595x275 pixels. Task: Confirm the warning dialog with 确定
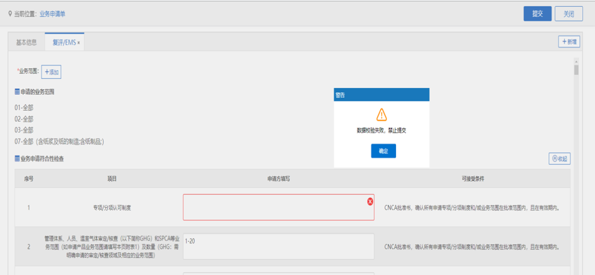coord(383,151)
